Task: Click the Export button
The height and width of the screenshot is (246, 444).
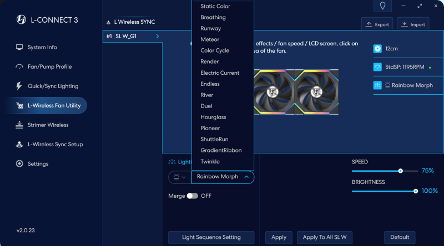Action: [377, 24]
